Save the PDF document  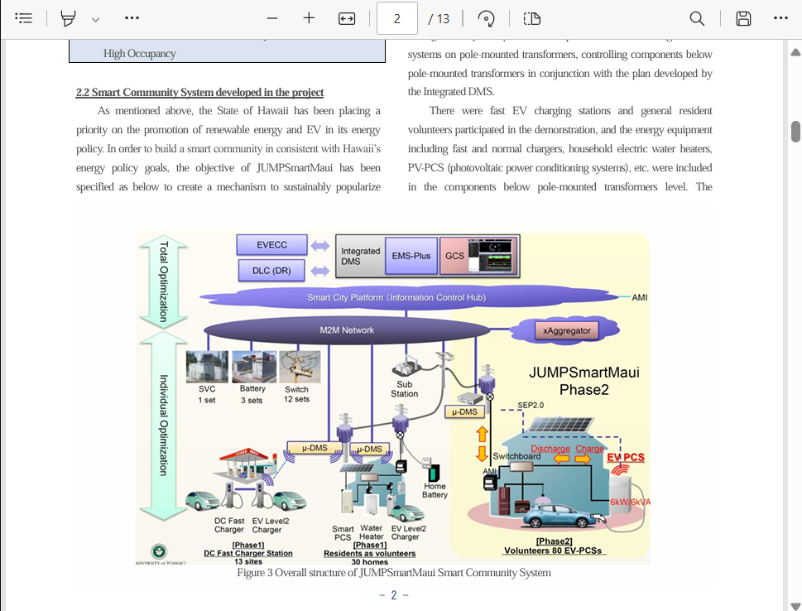point(743,18)
